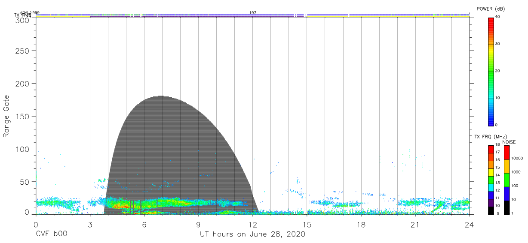528x243 pixels.
Task: Click the yellow 14–15 MHz TX FRQ swatch
Action: point(491,172)
